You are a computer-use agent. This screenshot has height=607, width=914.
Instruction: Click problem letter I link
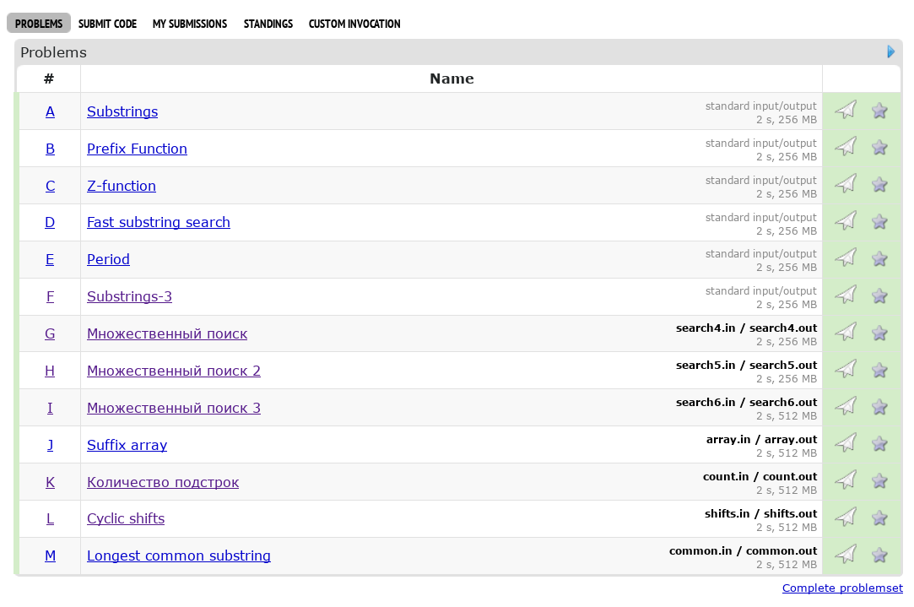pyautogui.click(x=50, y=408)
